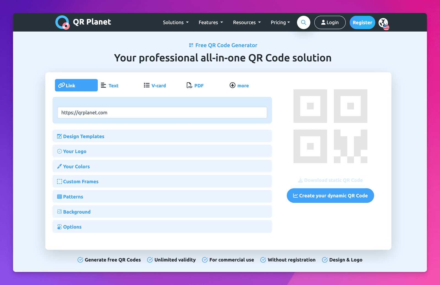Open the Pricing dropdown menu
The height and width of the screenshot is (285, 440).
tap(280, 23)
